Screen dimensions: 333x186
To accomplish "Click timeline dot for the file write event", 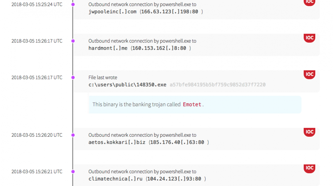I will pyautogui.click(x=73, y=77).
